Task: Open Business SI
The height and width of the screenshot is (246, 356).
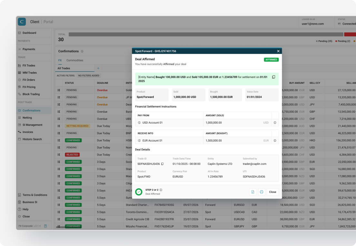Action: tap(34, 202)
